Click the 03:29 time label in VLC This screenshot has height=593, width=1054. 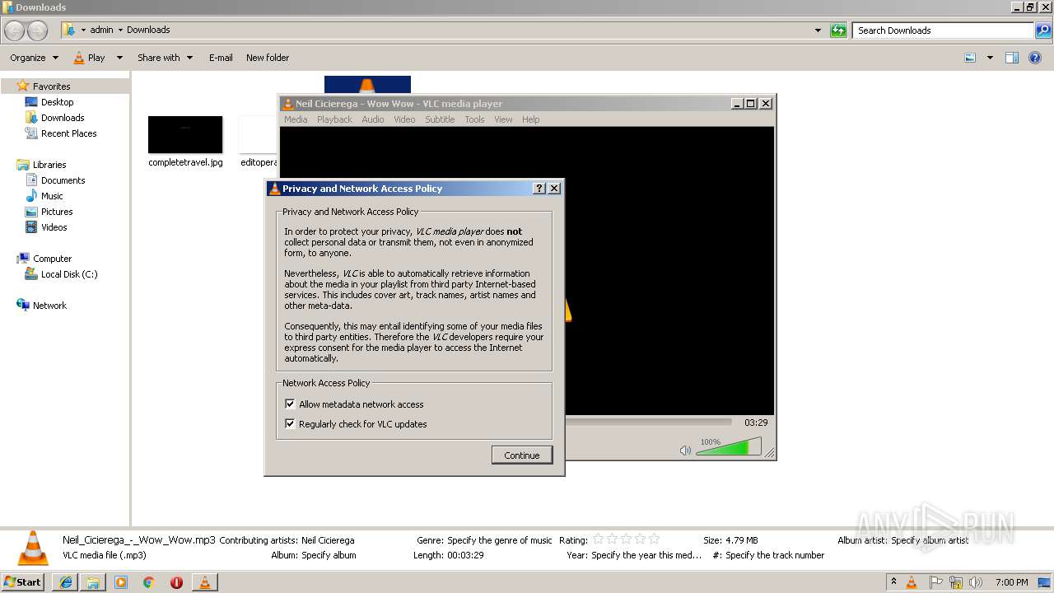(x=756, y=422)
